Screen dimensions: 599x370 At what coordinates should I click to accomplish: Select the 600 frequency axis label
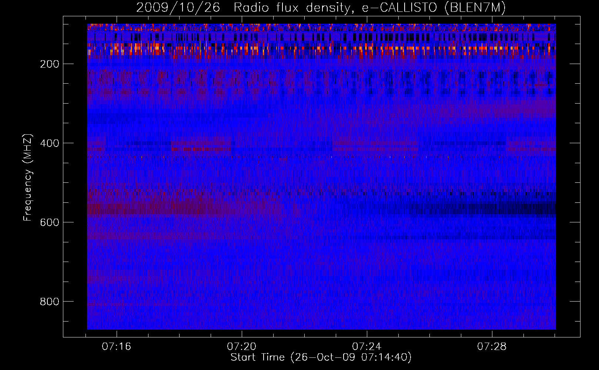pyautogui.click(x=50, y=222)
